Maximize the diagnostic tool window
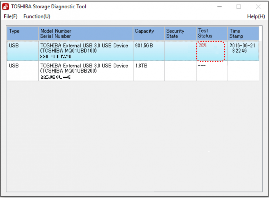Viewport: 269px width, 198px height. click(239, 7)
